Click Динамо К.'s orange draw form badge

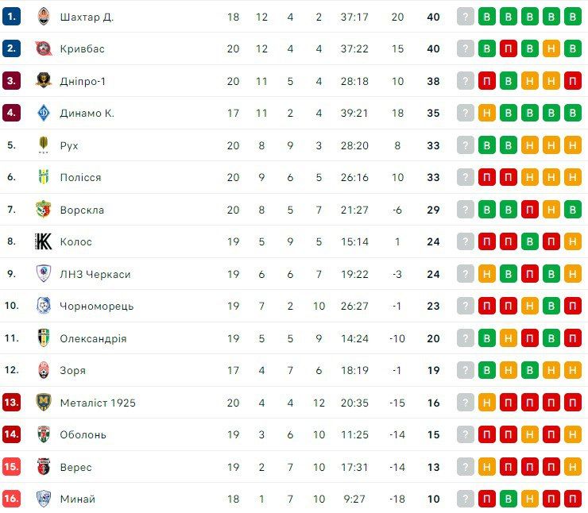(x=487, y=113)
